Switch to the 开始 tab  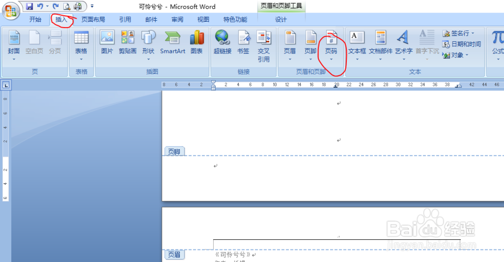(35, 20)
